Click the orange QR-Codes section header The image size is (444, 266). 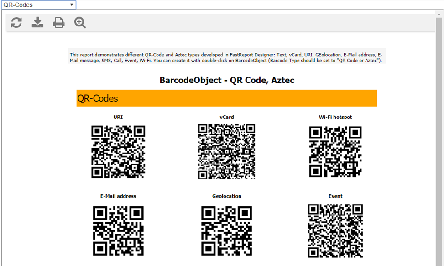click(x=227, y=98)
